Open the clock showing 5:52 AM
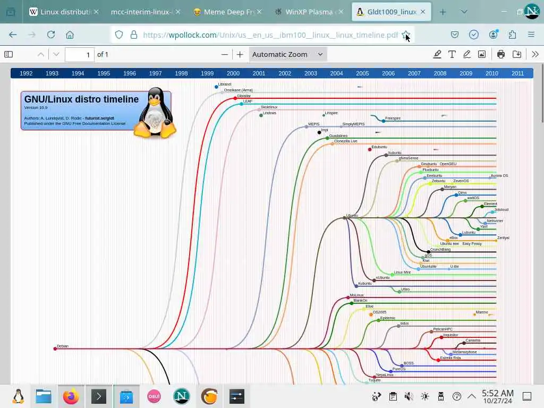This screenshot has height=408, width=544. (x=497, y=396)
